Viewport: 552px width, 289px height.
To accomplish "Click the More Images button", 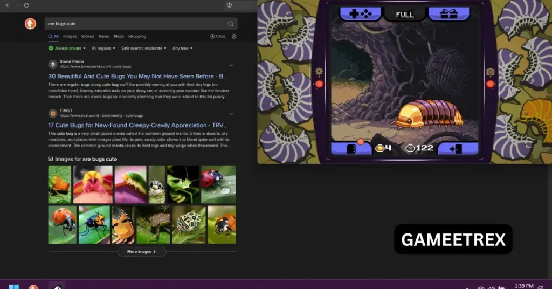I will click(142, 252).
